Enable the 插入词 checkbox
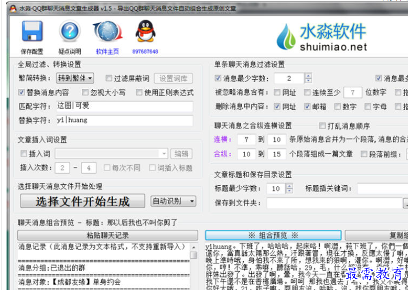 [24, 154]
